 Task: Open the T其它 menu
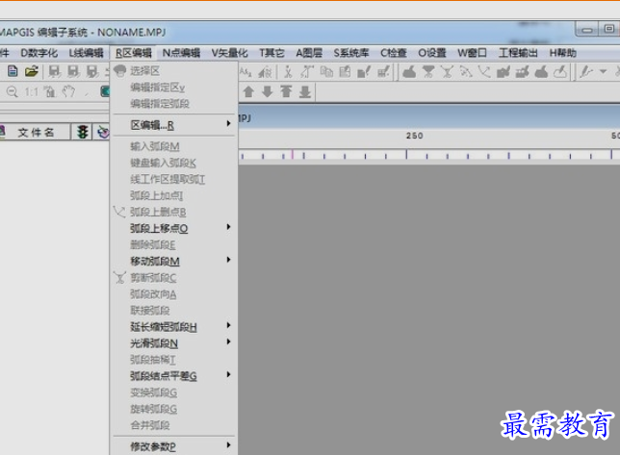[x=271, y=53]
